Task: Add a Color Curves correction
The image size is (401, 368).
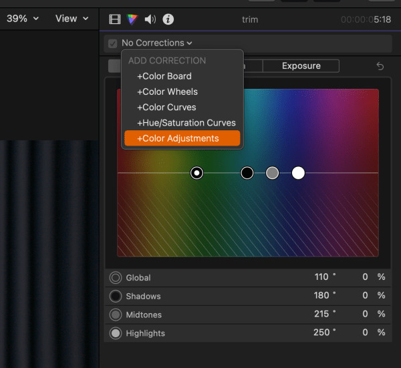Action: [x=166, y=107]
